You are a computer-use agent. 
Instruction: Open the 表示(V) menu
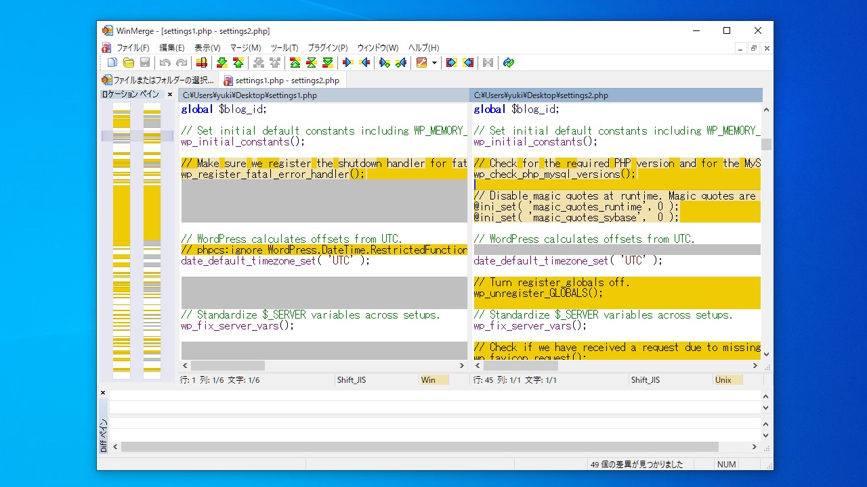tap(207, 48)
